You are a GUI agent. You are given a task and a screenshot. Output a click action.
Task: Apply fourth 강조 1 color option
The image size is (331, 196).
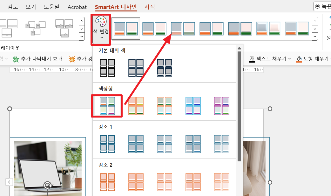[x=193, y=144]
